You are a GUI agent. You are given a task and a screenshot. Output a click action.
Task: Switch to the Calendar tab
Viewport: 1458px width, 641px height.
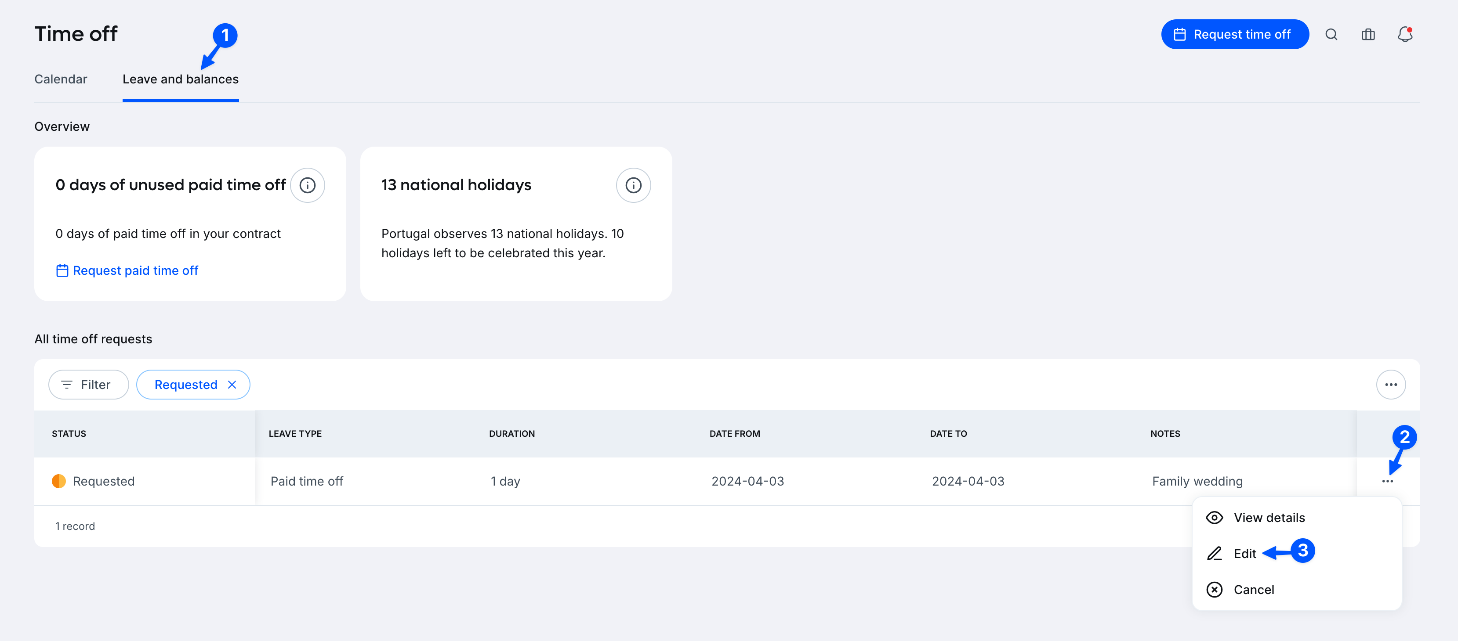click(61, 79)
